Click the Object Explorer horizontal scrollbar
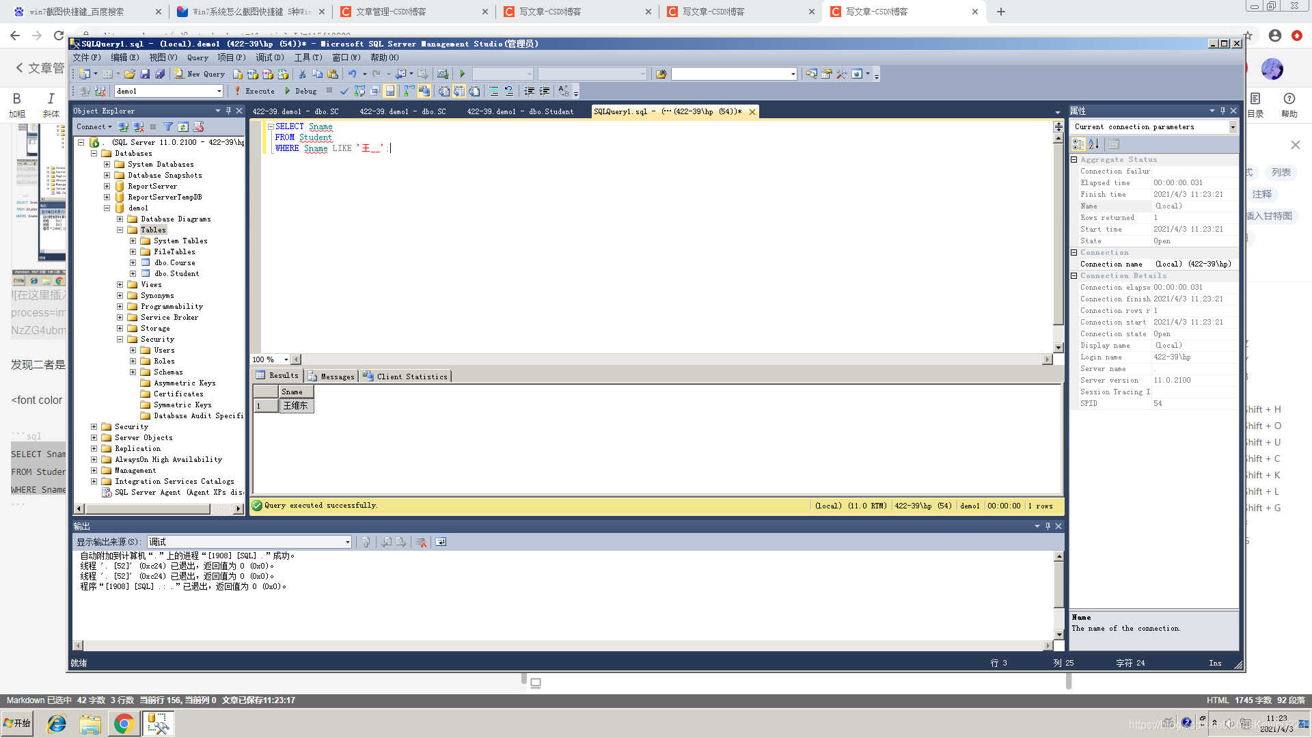1312x738 pixels. (x=158, y=509)
